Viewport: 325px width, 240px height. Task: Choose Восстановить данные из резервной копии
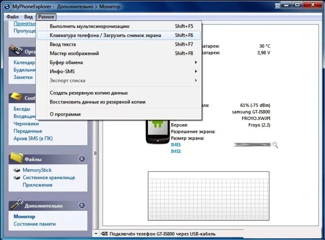(x=119, y=102)
